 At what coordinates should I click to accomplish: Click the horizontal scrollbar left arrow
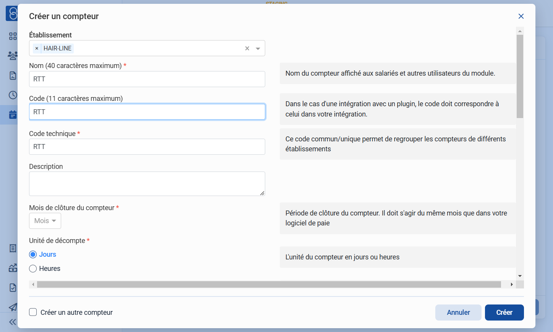(33, 284)
